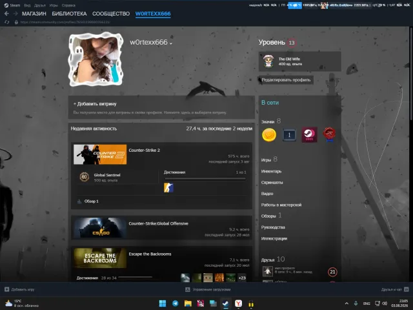Click the Counter-Strike 2 achievement progress bar
This screenshot has width=413, height=310.
pyautogui.click(x=205, y=179)
